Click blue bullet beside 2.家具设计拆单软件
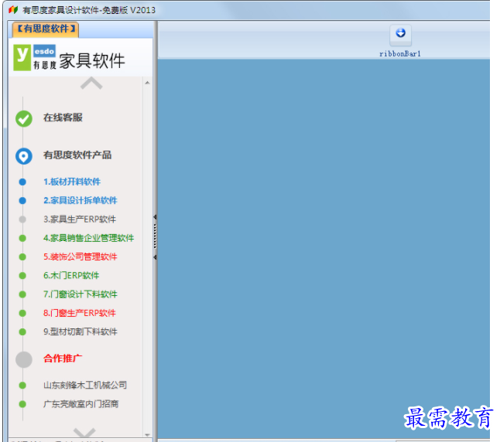 tap(22, 201)
